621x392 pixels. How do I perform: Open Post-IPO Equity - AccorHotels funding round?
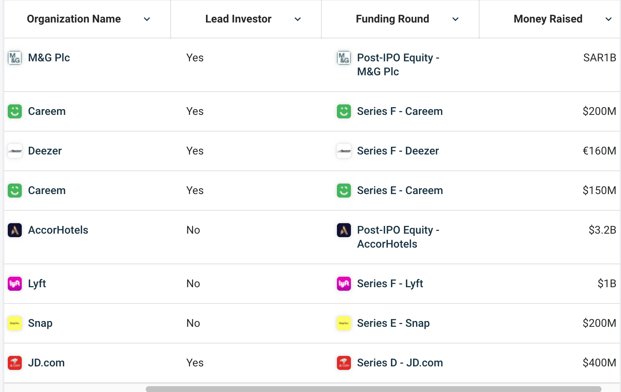click(x=398, y=237)
